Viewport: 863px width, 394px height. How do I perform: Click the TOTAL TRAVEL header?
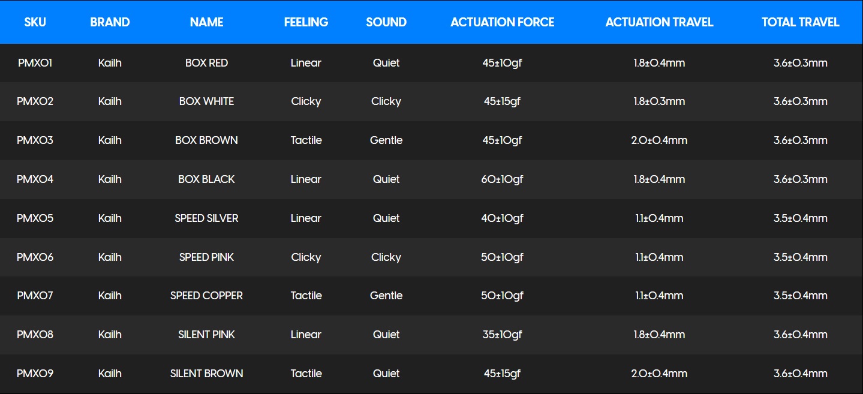click(x=800, y=22)
